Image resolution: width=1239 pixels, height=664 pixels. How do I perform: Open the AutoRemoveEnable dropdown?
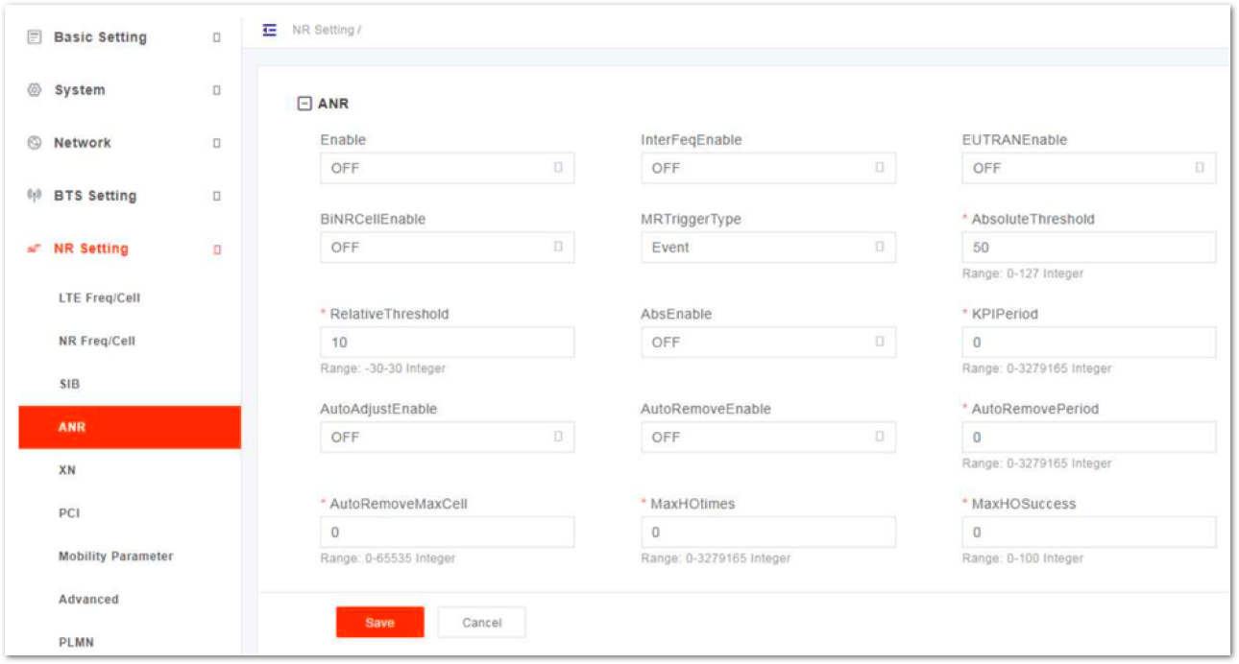(768, 438)
